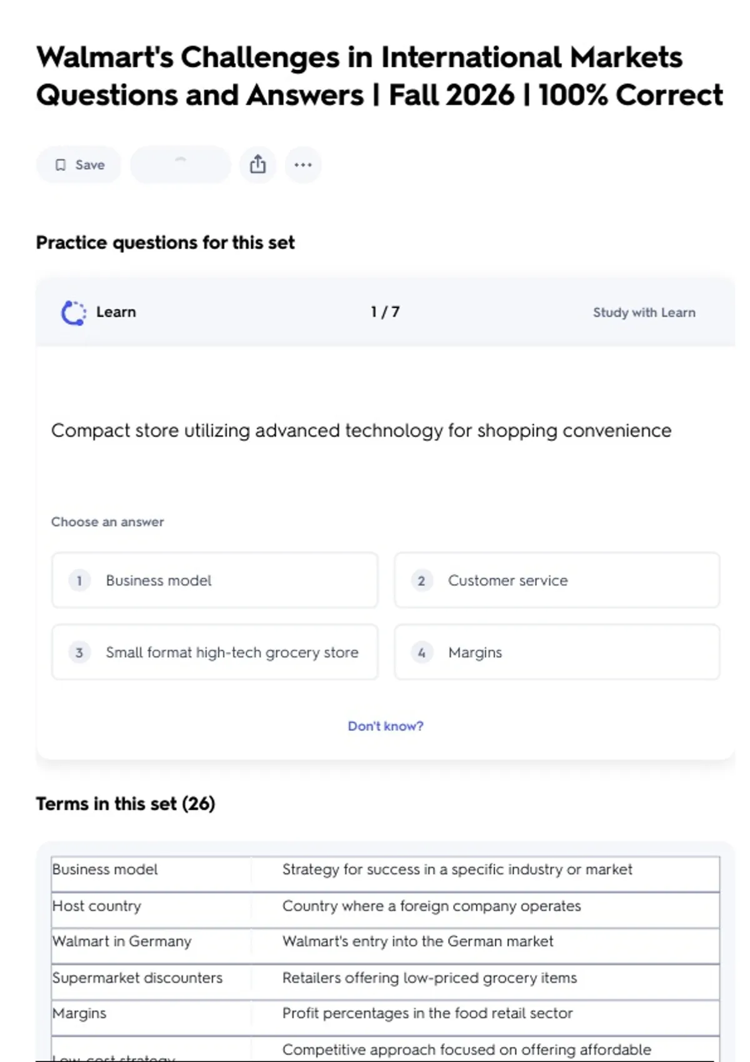Choose the "Business model" answer option
This screenshot has width=750, height=1062.
(x=214, y=580)
